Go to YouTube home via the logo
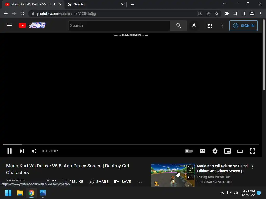This screenshot has height=199, width=266. pos(32,25)
